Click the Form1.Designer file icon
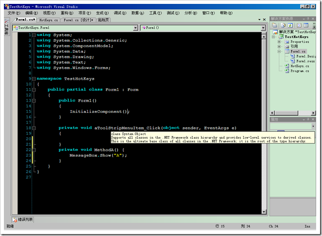 tap(293, 56)
